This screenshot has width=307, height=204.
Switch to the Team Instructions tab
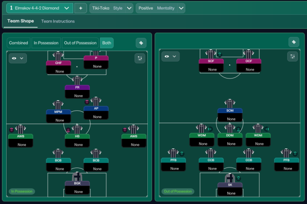58,21
